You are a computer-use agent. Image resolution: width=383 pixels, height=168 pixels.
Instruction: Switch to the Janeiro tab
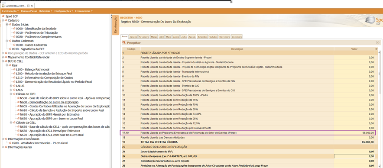pos(133,37)
